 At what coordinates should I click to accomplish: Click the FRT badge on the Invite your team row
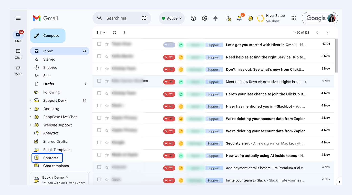tap(169, 180)
